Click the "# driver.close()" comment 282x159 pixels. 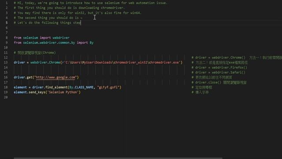[x=219, y=83]
